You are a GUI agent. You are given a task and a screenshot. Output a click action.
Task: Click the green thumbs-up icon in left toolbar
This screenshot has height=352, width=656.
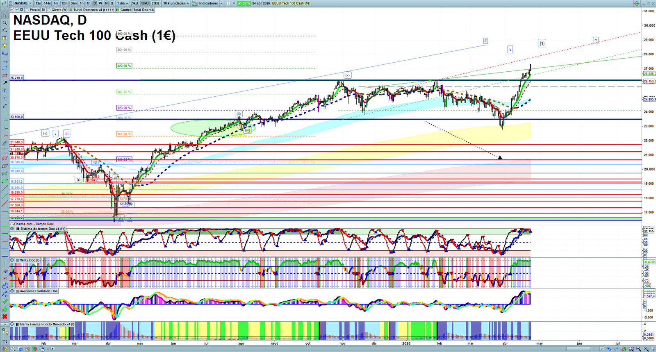click(x=5, y=309)
